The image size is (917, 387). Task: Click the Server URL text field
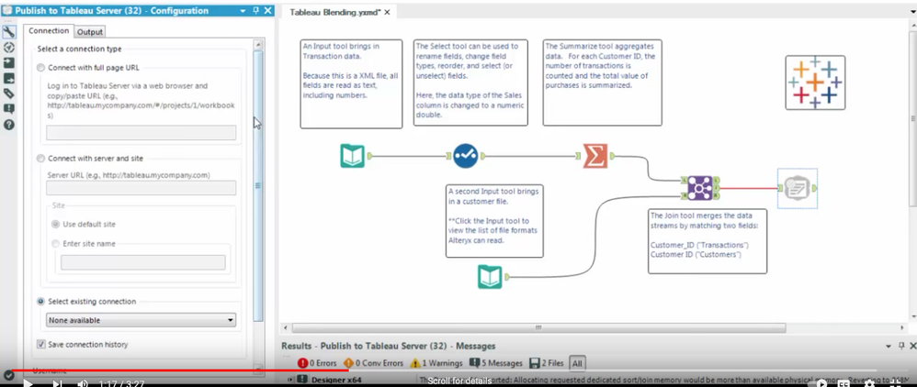(x=141, y=187)
